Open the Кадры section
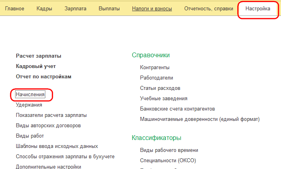 [44, 9]
